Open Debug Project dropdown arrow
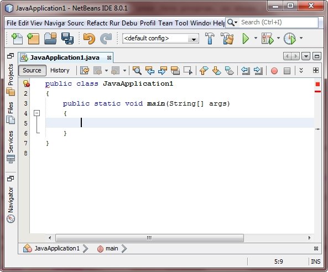 click(x=278, y=38)
